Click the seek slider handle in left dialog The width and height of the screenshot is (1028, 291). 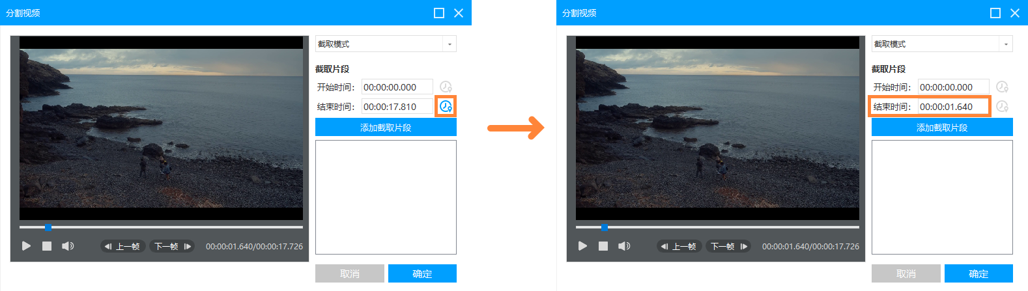pos(48,227)
